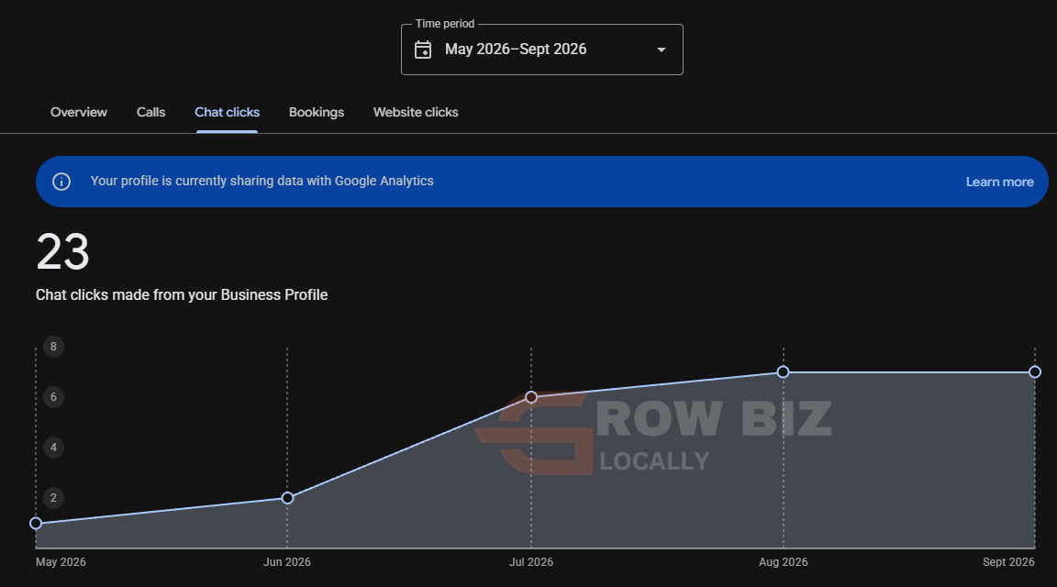1057x587 pixels.
Task: Click the info icon in Analytics banner
Action: coord(61,182)
